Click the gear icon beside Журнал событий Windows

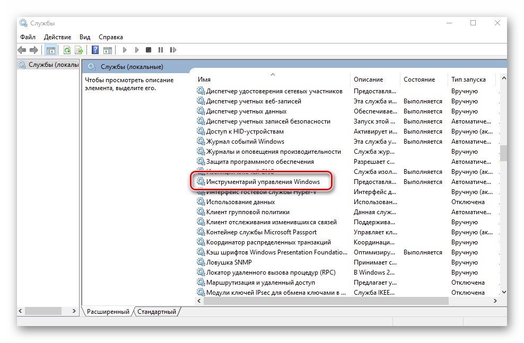200,141
